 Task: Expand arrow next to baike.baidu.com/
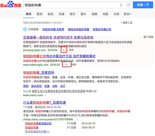45,96
